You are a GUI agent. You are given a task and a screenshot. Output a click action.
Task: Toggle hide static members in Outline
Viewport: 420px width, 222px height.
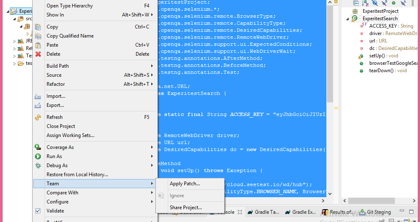384,3
